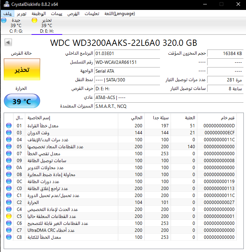Click the power on hours value 8
This screenshot has width=246, height=252.
[x=225, y=89]
